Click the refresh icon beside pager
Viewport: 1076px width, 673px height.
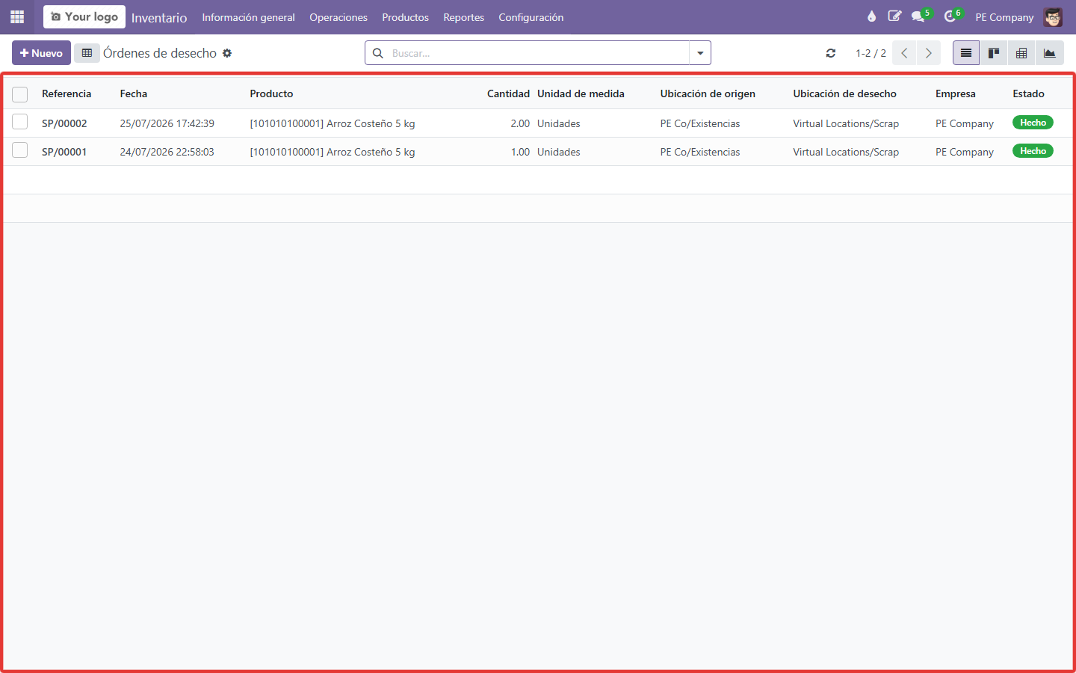[x=831, y=53]
